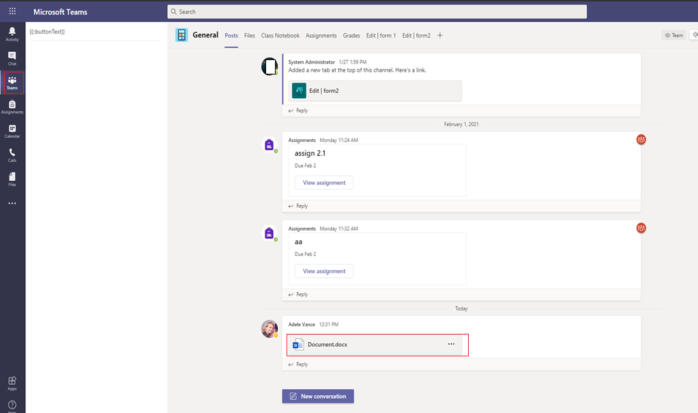The width and height of the screenshot is (698, 413).
Task: Switch to the Posts tab
Action: (x=231, y=35)
